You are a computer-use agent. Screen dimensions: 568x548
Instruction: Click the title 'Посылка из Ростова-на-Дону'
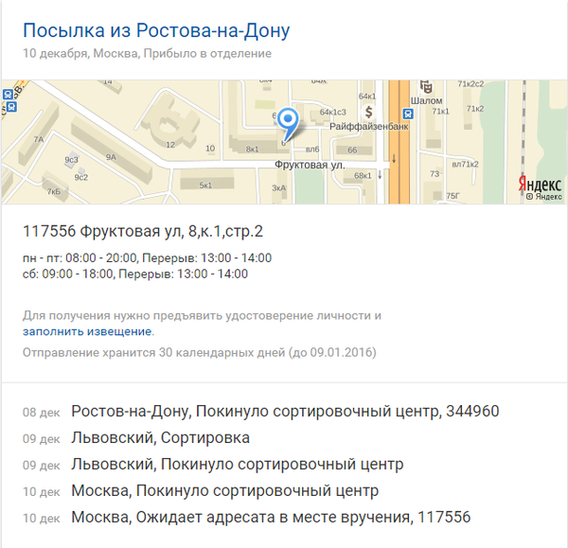tap(156, 30)
